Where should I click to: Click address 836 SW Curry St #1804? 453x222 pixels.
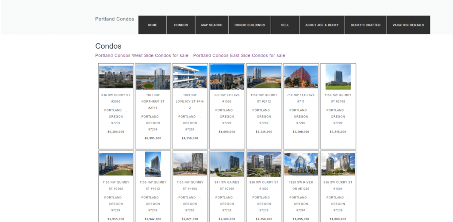[x=338, y=185]
